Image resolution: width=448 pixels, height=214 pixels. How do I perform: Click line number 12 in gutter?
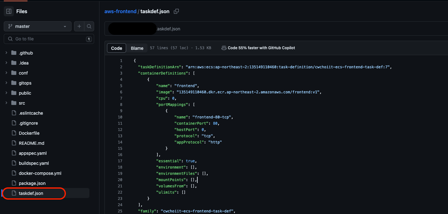tap(120, 130)
